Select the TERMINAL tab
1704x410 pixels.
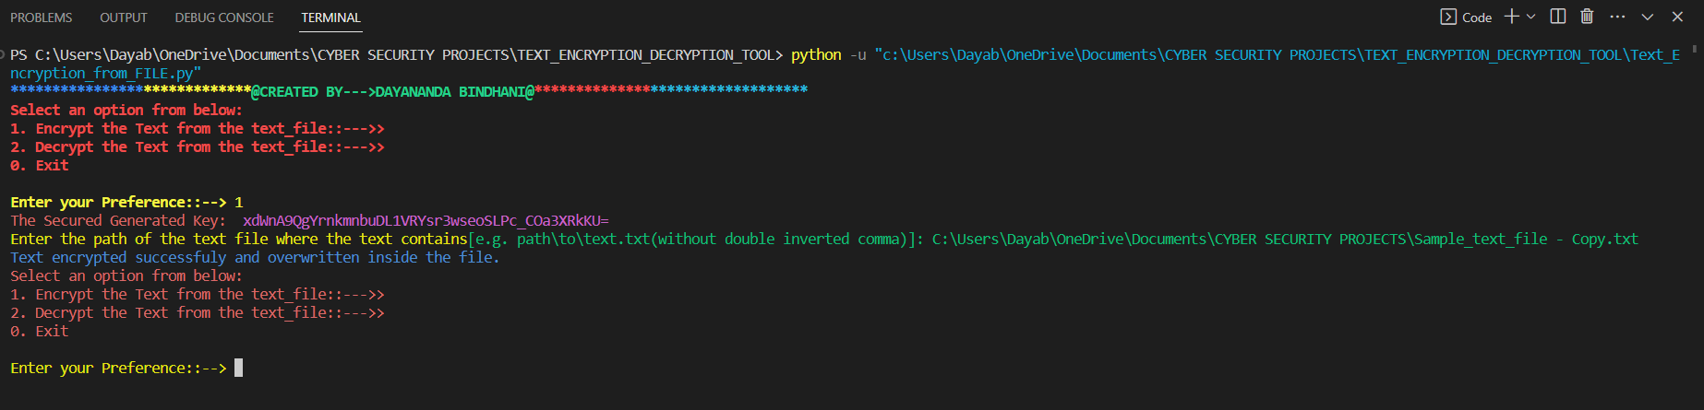pos(330,18)
